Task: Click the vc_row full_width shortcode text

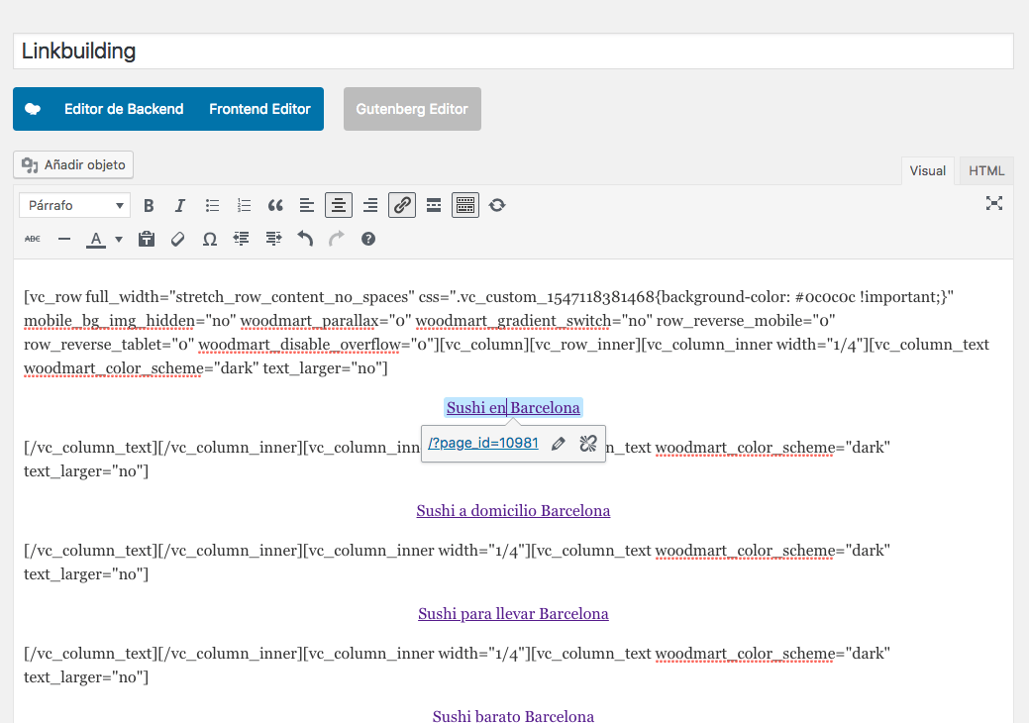Action: (507, 333)
